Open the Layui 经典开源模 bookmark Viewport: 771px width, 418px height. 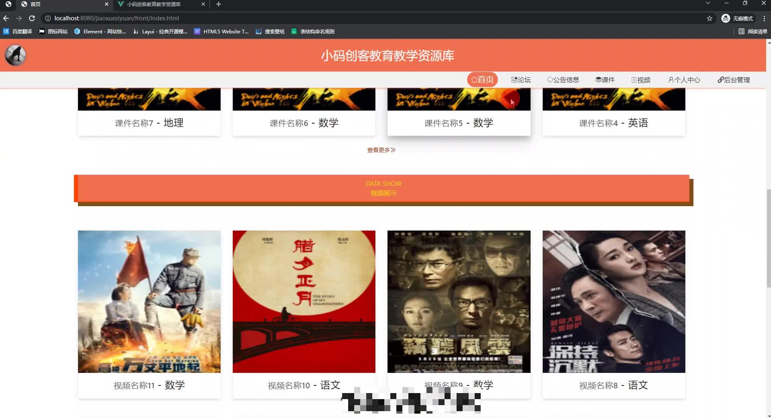pyautogui.click(x=160, y=31)
